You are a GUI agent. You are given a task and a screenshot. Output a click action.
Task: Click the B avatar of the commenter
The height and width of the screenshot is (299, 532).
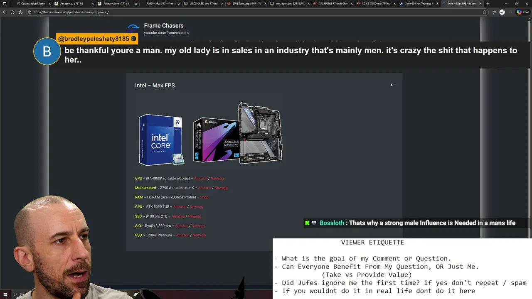47,51
